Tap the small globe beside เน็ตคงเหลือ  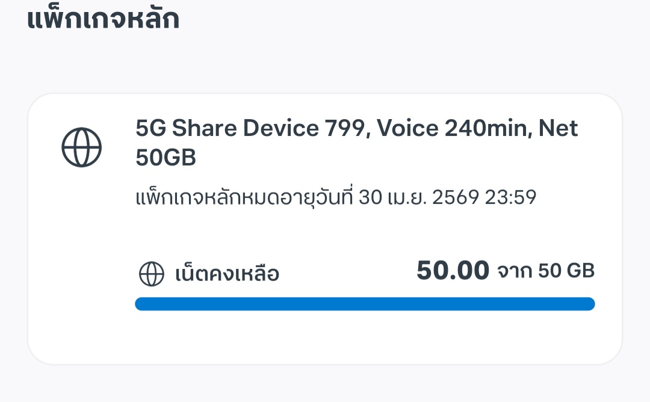click(151, 274)
